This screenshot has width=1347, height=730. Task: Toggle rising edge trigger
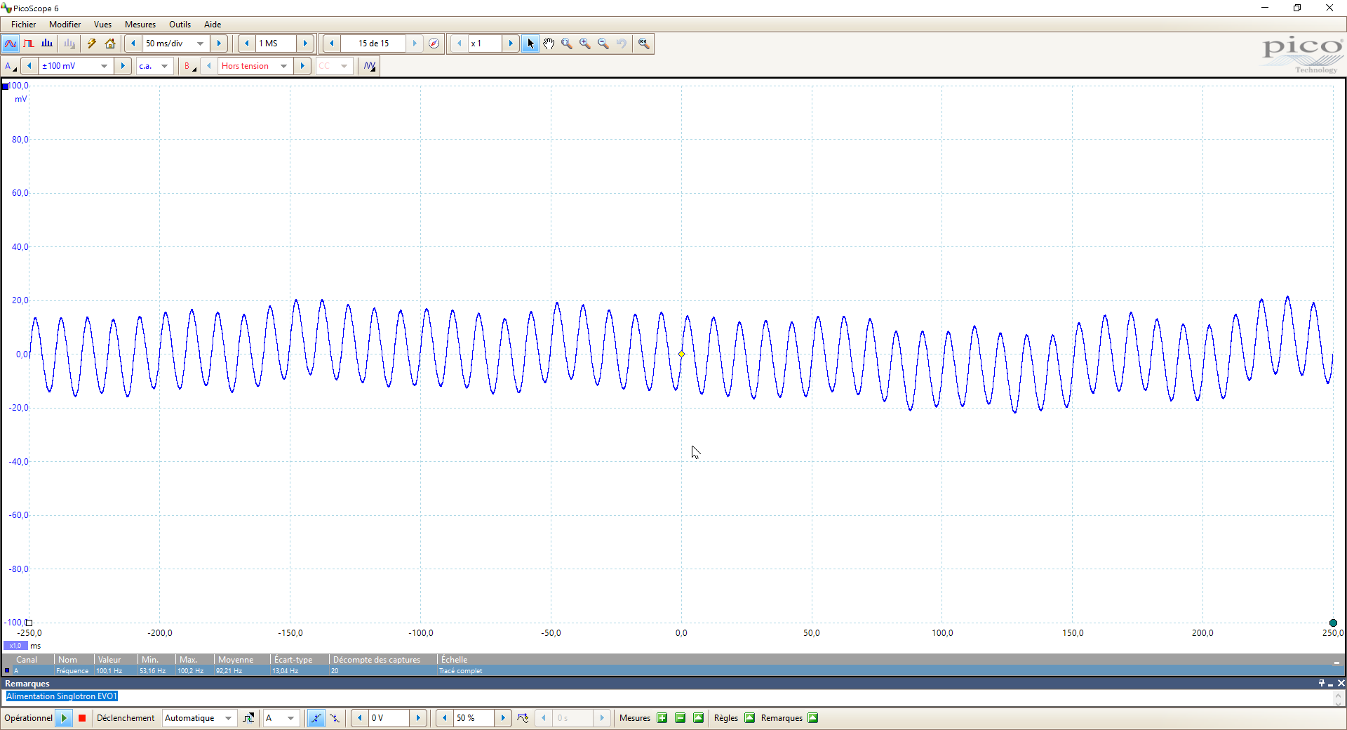point(316,718)
